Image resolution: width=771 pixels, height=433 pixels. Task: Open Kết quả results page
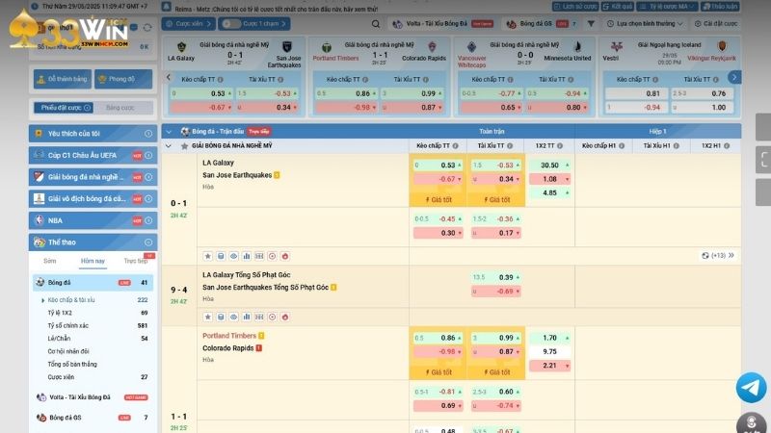click(x=618, y=7)
